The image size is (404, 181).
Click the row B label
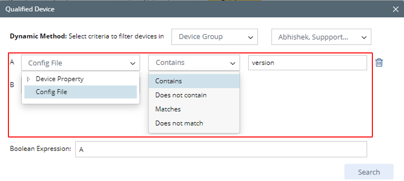click(12, 85)
